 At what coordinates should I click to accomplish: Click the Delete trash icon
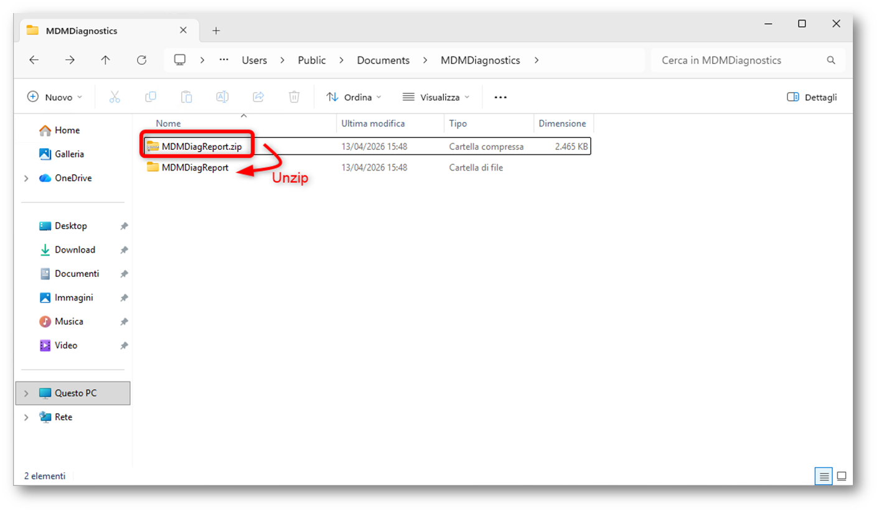294,97
